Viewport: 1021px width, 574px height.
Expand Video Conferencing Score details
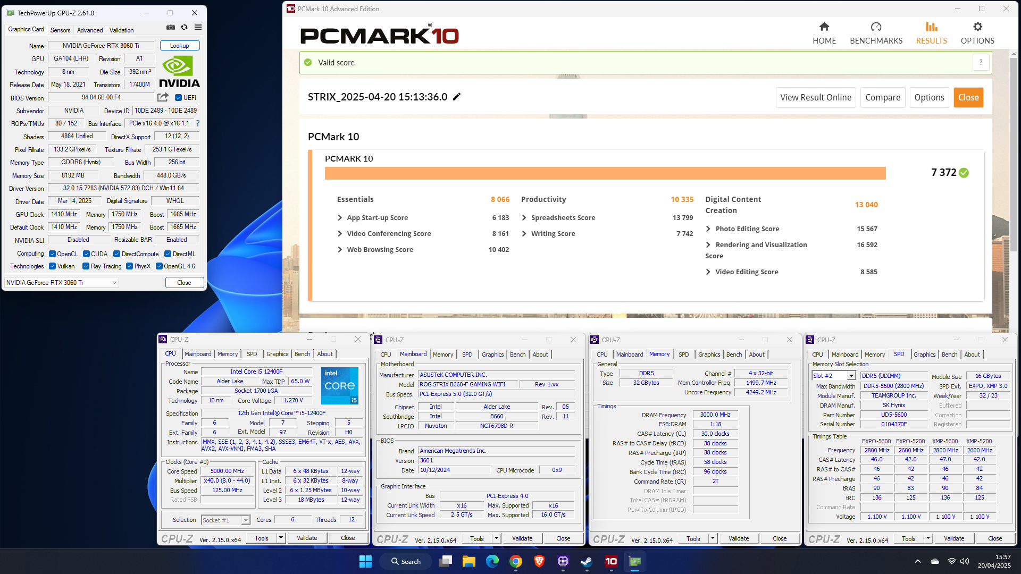pos(340,233)
